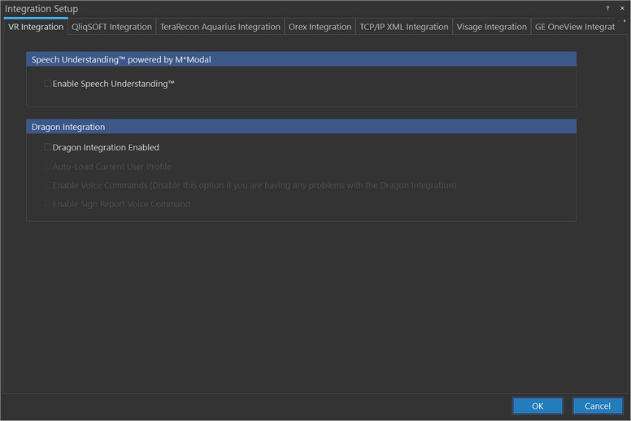This screenshot has height=421, width=631.
Task: Check Auto-Load Current User Profile
Action: coord(48,167)
